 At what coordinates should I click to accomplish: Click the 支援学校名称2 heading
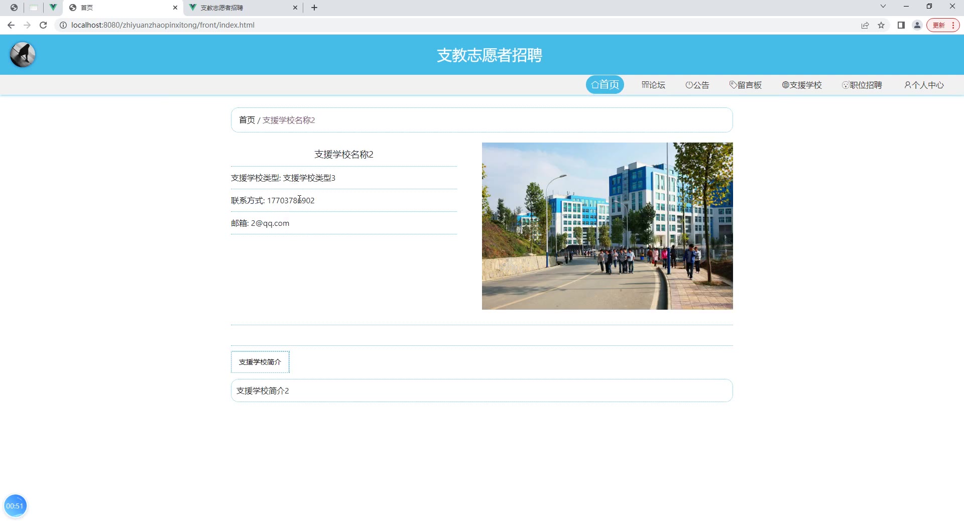click(344, 154)
